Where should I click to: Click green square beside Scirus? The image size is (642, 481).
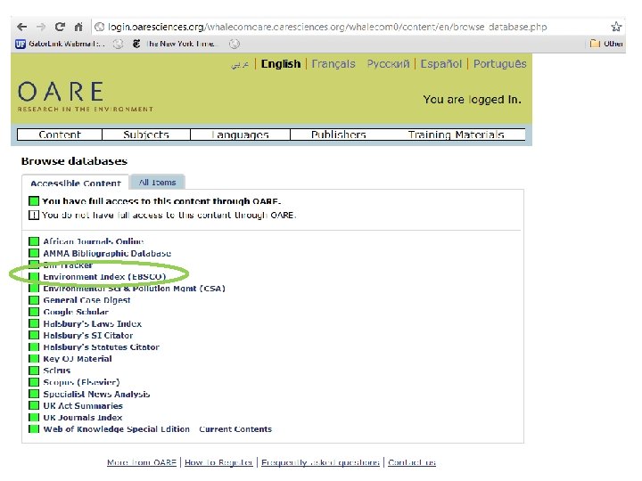tap(34, 371)
